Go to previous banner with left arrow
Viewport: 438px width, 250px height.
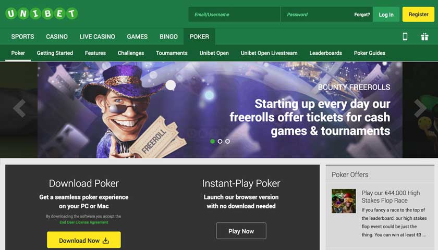19,108
